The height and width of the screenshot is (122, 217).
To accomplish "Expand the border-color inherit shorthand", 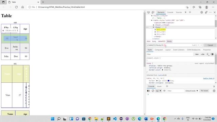I will click(162, 70).
